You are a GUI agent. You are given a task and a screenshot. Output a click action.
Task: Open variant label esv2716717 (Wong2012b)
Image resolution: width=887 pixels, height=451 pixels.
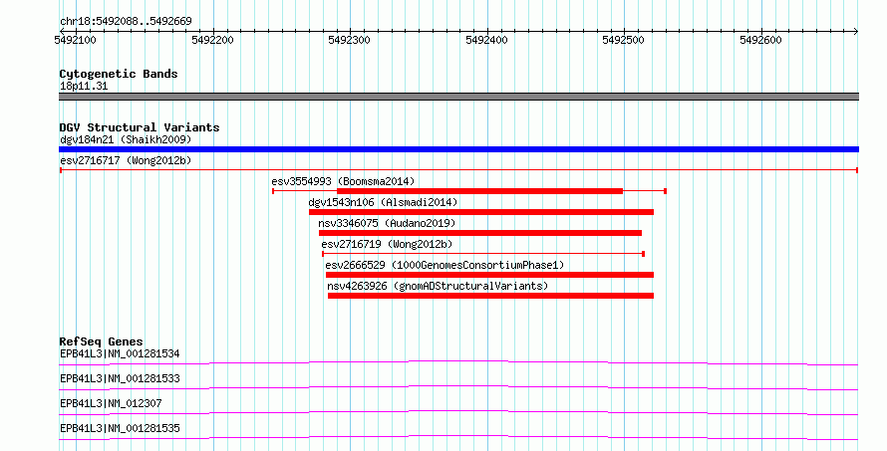tap(126, 160)
